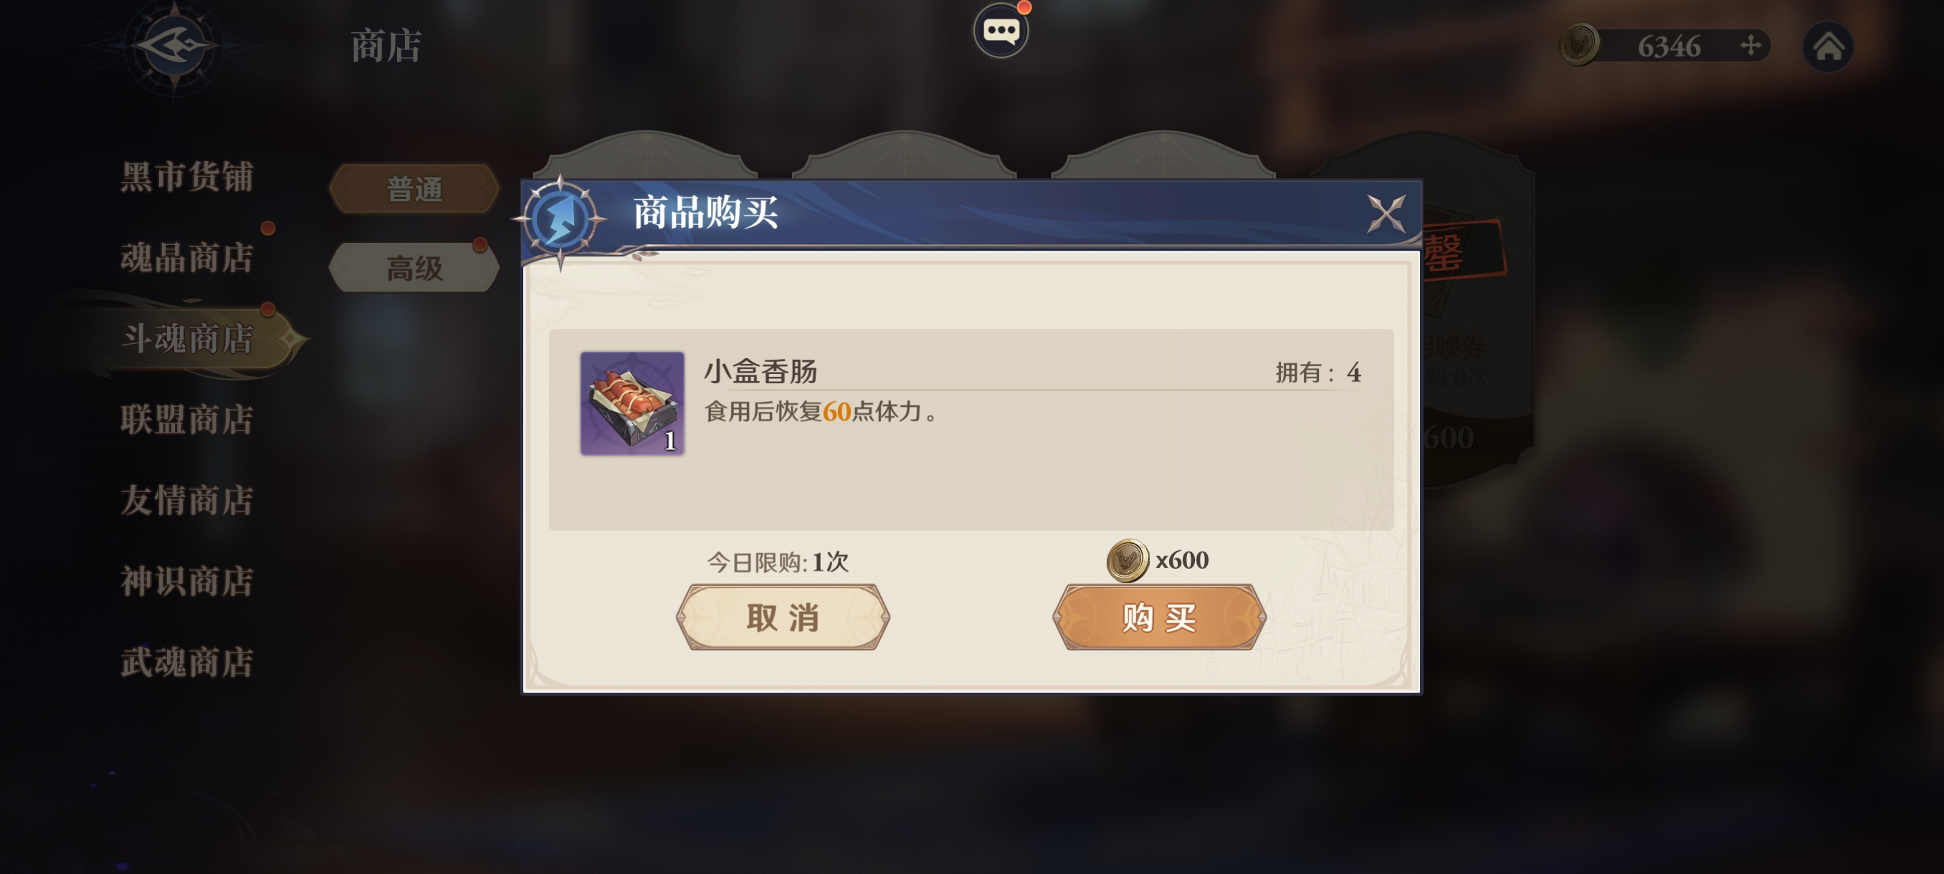Open the 黑市货铺 shop tab
The height and width of the screenshot is (874, 1944).
(187, 177)
